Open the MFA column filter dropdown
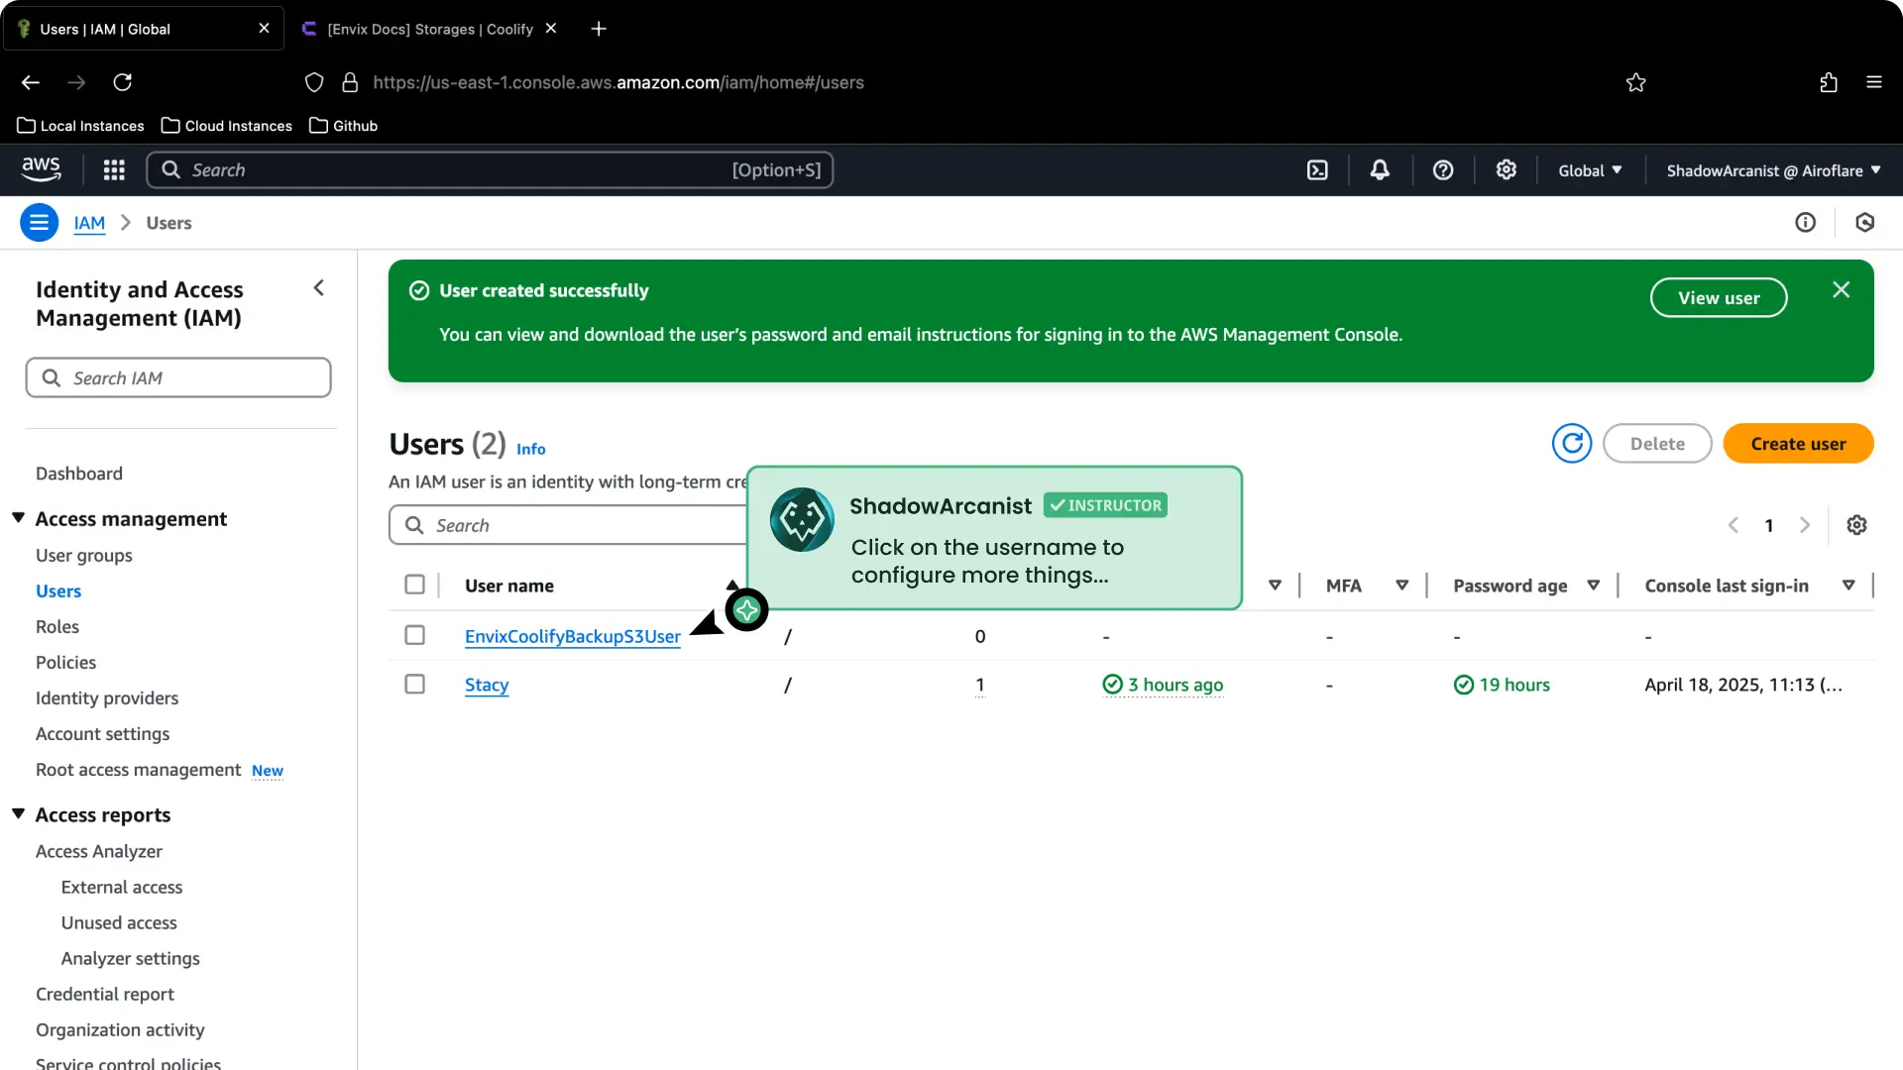1903x1070 pixels. pos(1401,586)
